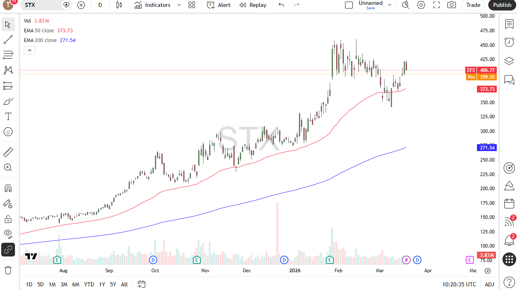
Task: Open the quick search icon
Action: coord(405,5)
